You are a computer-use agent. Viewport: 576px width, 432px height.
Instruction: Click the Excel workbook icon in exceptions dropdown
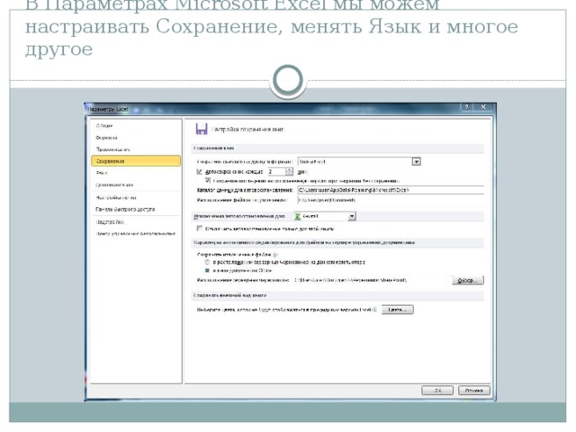(298, 216)
